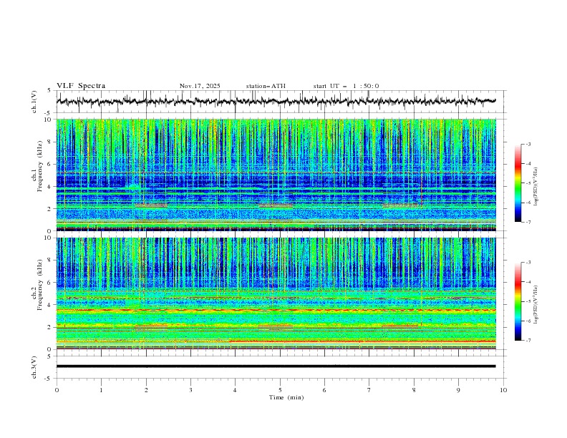Click the ch.3 flat black trace
The height and width of the screenshot is (438, 567).
[x=276, y=366]
